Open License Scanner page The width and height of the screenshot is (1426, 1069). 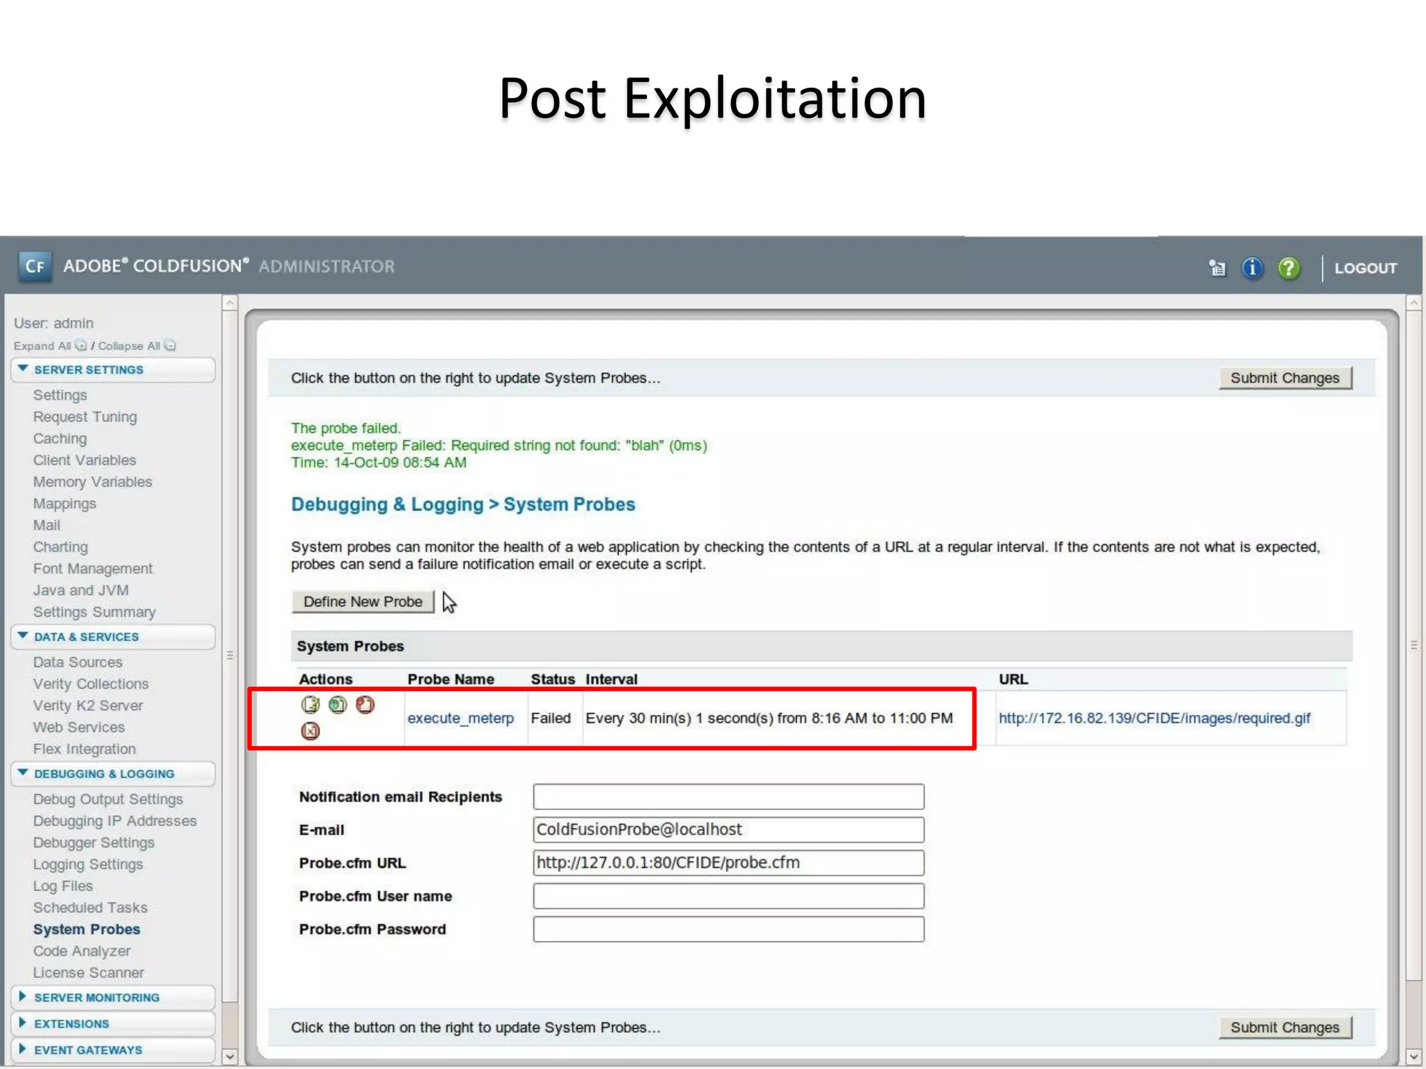coord(88,973)
